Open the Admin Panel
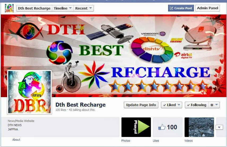This screenshot has width=227, height=147. 207,8
